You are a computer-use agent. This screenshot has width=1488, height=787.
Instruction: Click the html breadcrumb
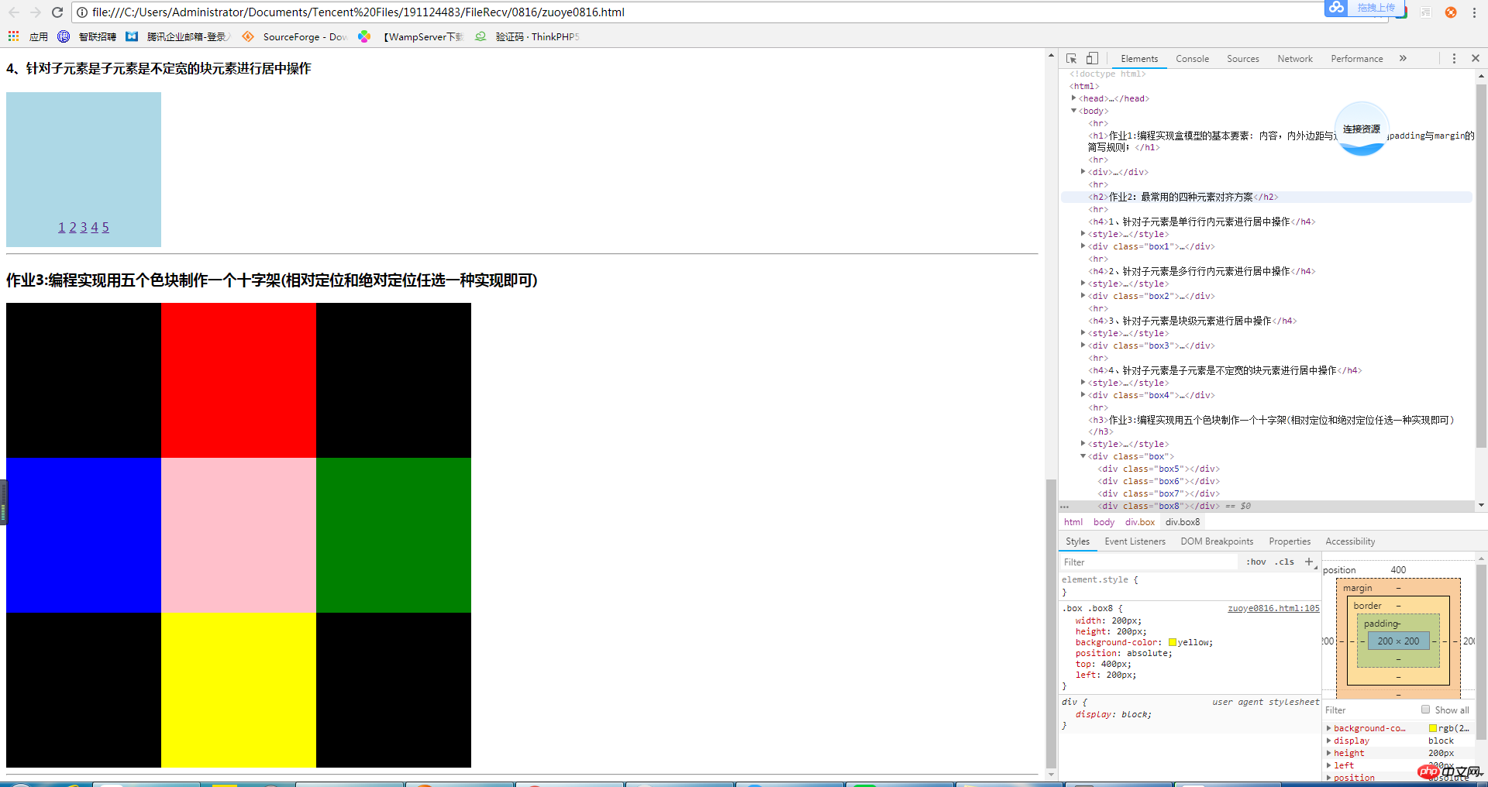[1073, 522]
